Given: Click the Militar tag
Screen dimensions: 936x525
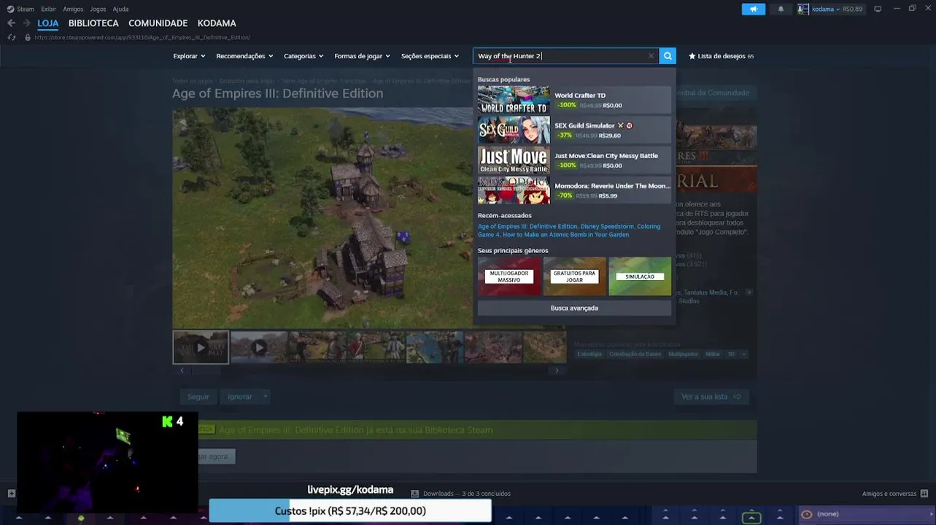Looking at the screenshot, I should coord(713,354).
